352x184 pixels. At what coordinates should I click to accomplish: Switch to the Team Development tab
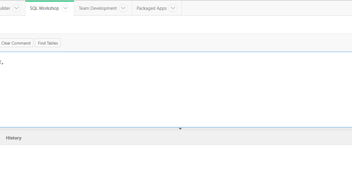pyautogui.click(x=97, y=8)
